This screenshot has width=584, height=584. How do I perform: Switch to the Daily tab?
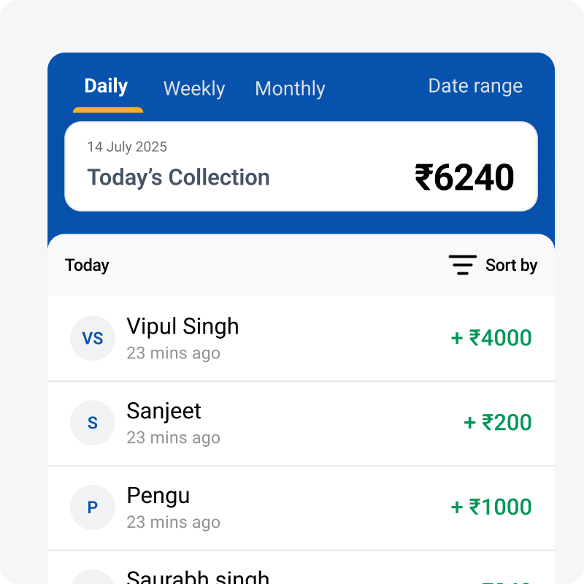[107, 87]
